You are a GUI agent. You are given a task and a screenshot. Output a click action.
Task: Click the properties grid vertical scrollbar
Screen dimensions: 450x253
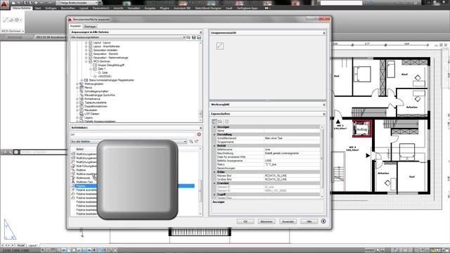click(x=322, y=161)
